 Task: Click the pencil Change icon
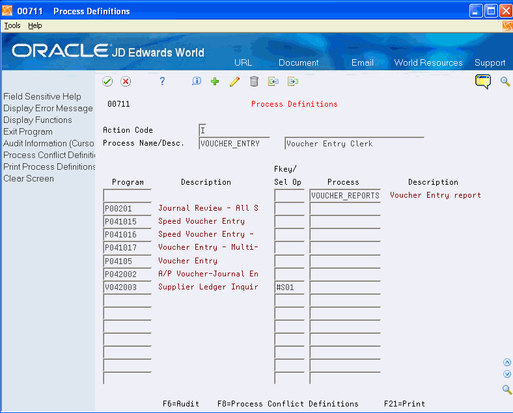pyautogui.click(x=234, y=81)
